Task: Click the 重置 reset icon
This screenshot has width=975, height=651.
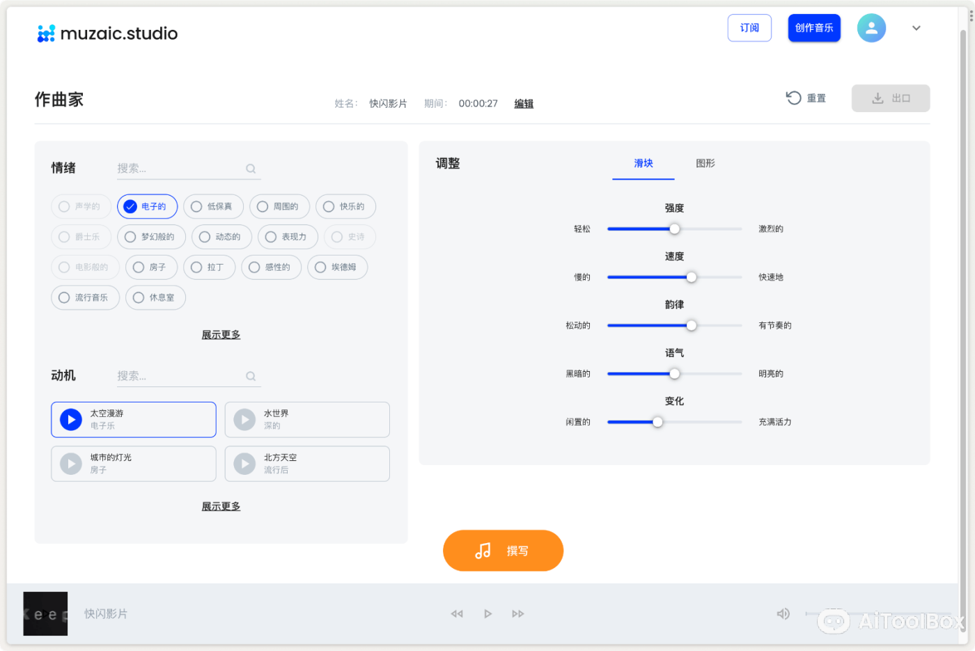Action: pyautogui.click(x=793, y=98)
